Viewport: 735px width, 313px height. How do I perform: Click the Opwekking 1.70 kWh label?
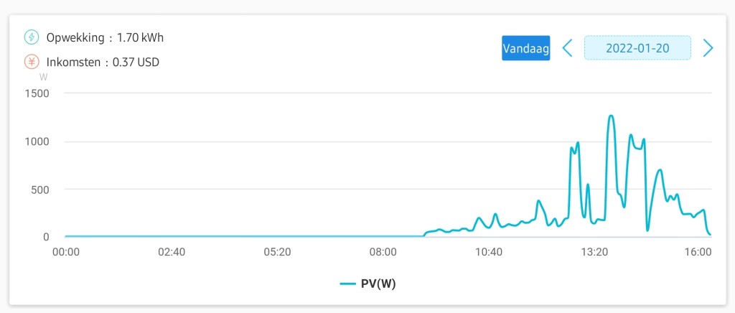[x=105, y=38]
